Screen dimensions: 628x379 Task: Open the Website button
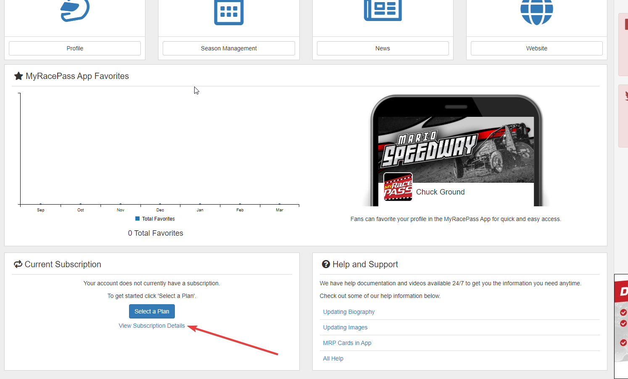tap(537, 48)
